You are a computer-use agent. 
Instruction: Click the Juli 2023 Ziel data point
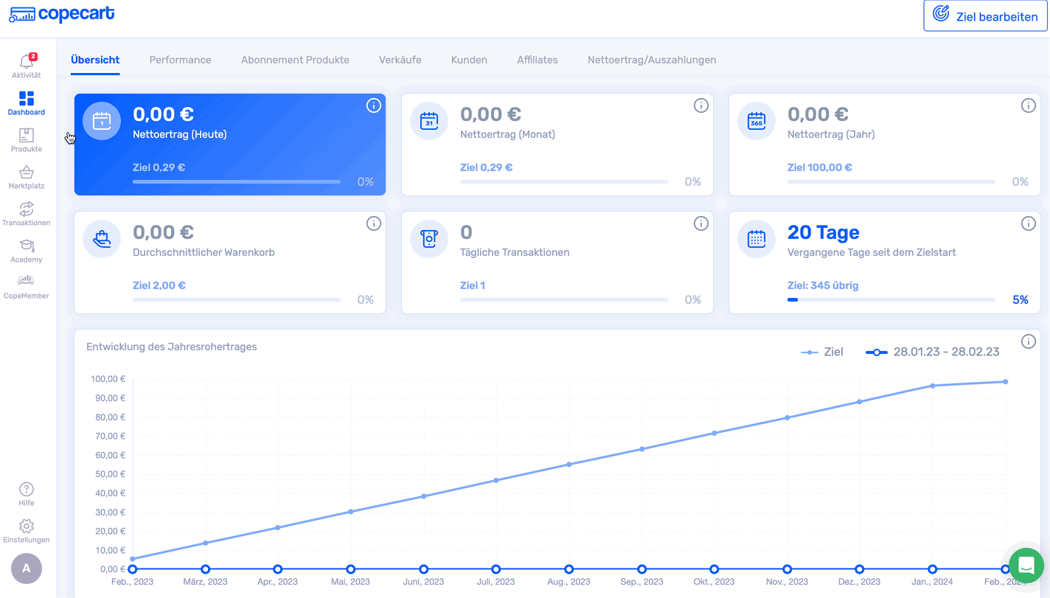pyautogui.click(x=496, y=480)
